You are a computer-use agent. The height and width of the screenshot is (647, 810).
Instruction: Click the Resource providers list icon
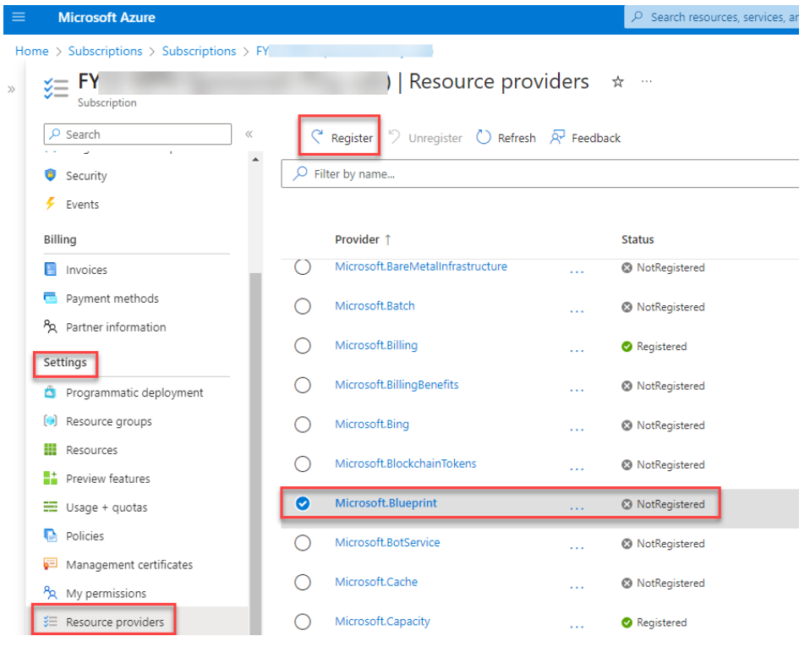[x=50, y=622]
